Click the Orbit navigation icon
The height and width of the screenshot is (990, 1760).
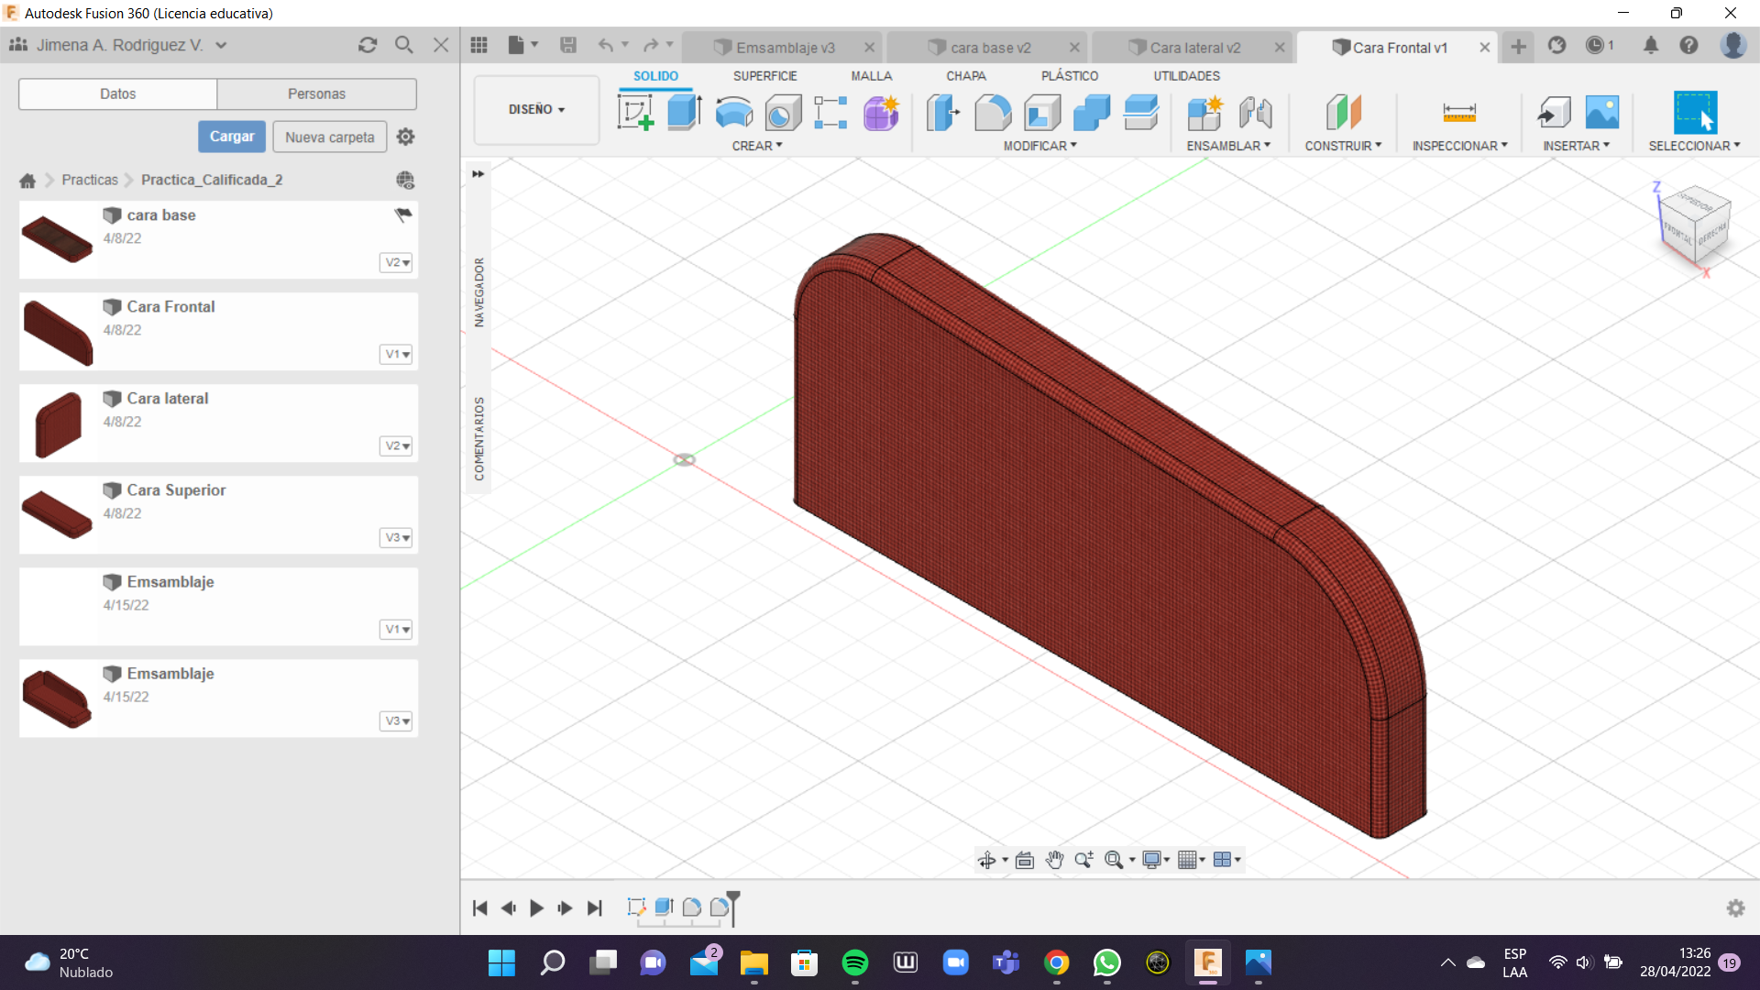point(986,860)
